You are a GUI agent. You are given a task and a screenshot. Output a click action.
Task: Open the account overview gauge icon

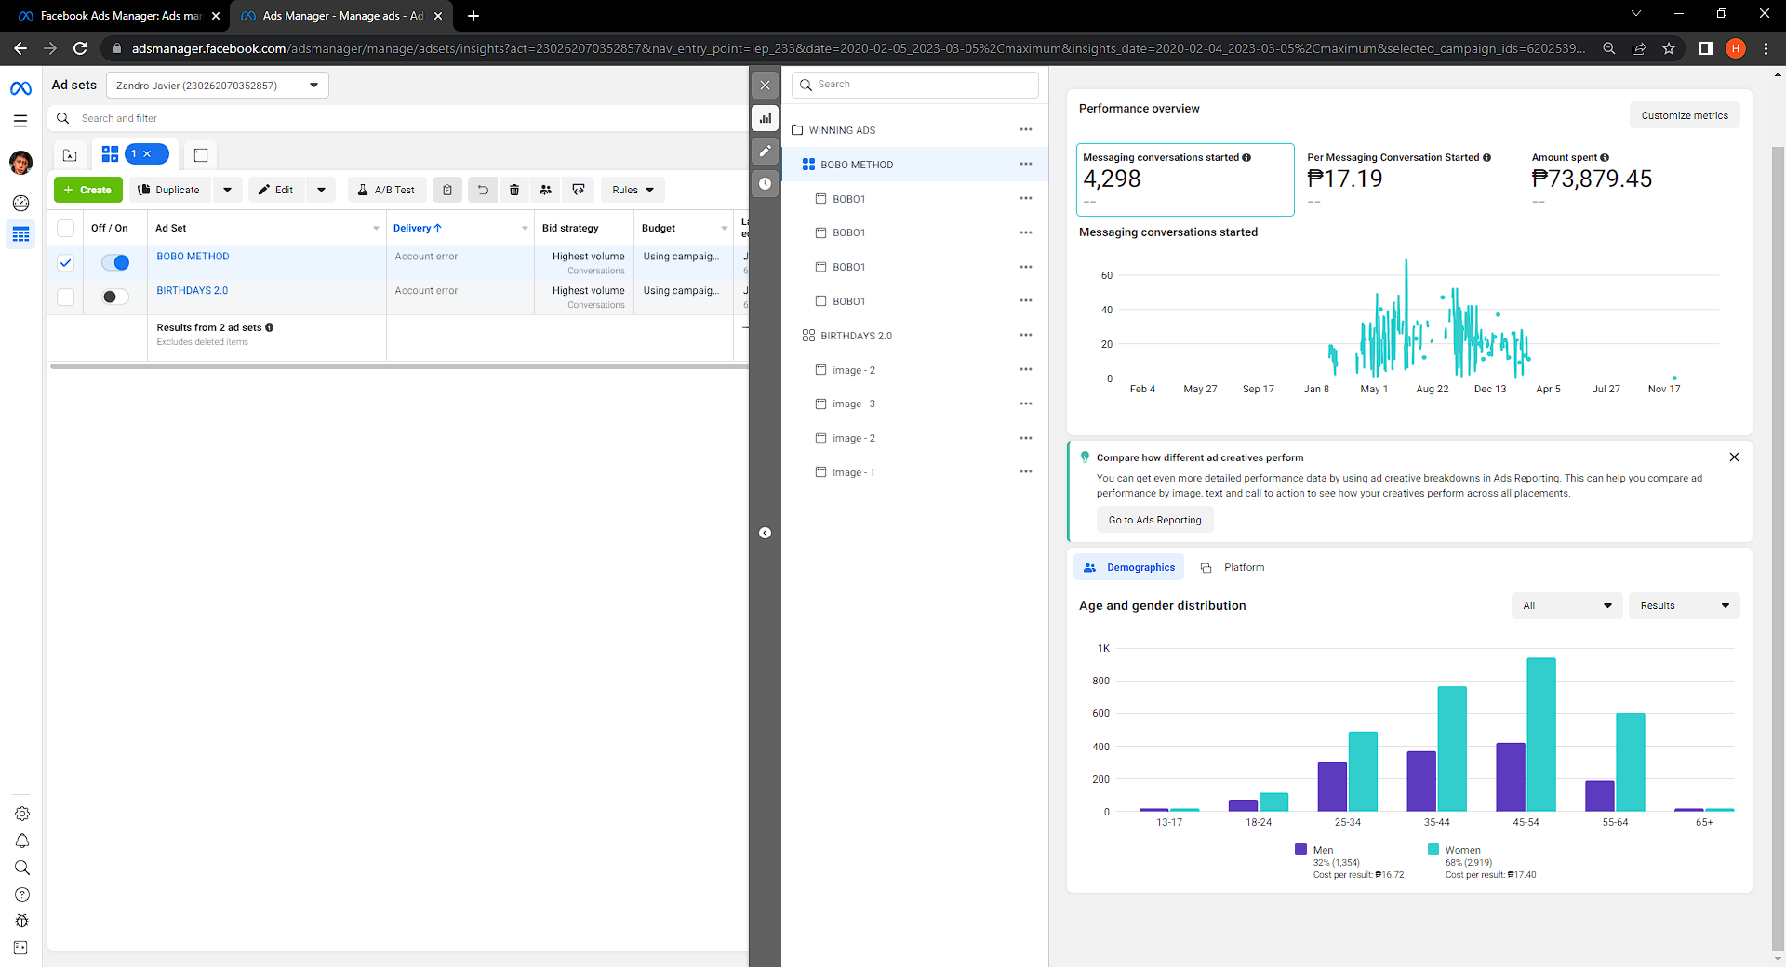tap(20, 203)
